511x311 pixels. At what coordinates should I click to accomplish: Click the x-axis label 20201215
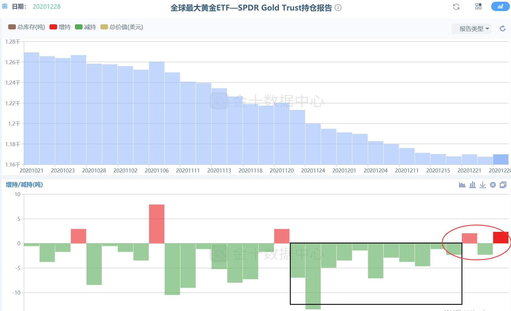click(x=438, y=170)
